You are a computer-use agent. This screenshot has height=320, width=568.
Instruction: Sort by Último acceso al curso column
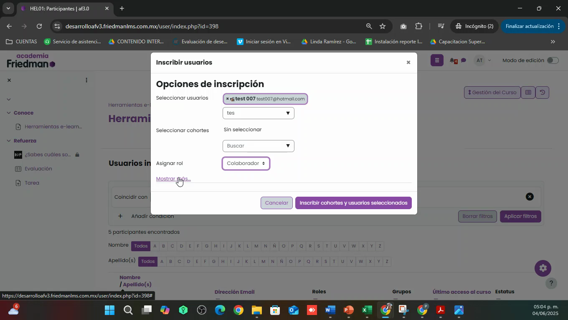point(461,292)
